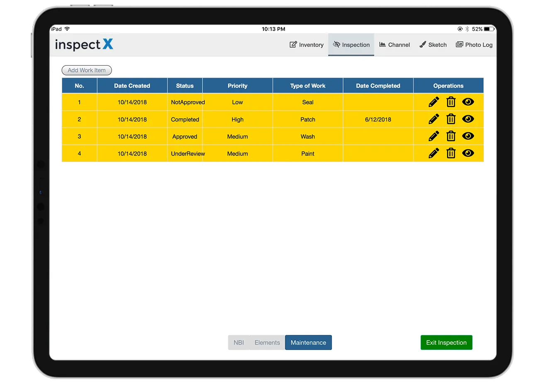Switch to the Inspection tab
546x387 pixels.
click(x=351, y=44)
